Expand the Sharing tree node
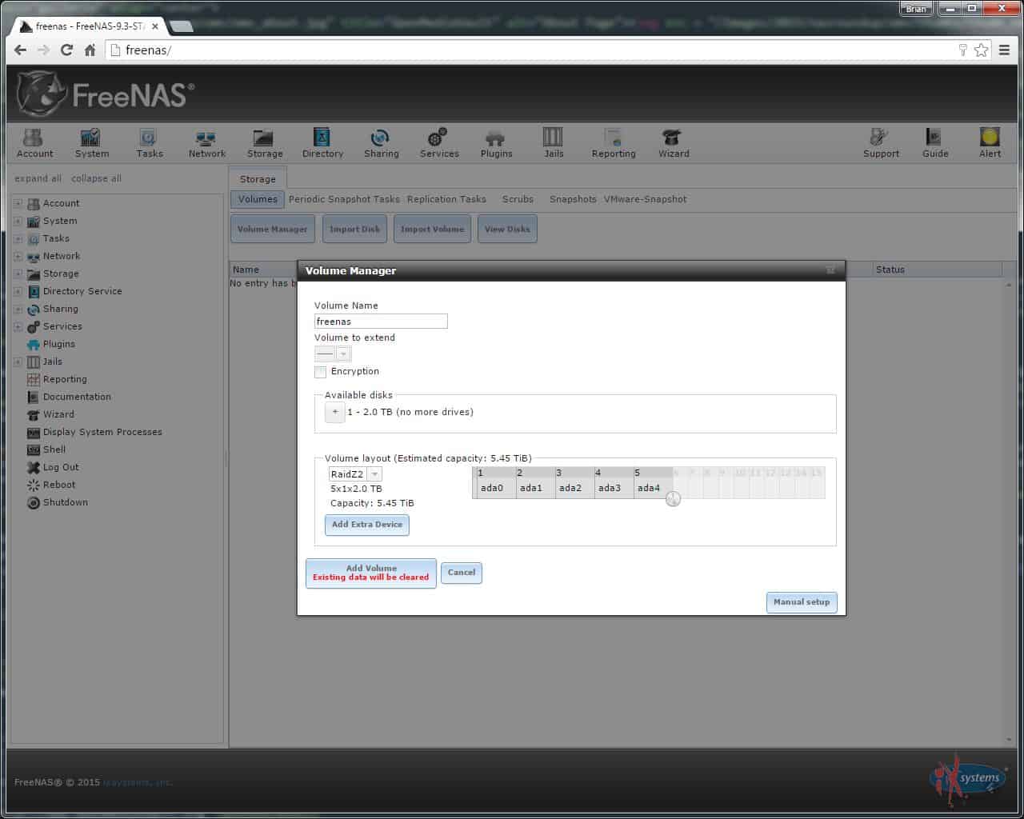This screenshot has width=1024, height=819. point(18,309)
